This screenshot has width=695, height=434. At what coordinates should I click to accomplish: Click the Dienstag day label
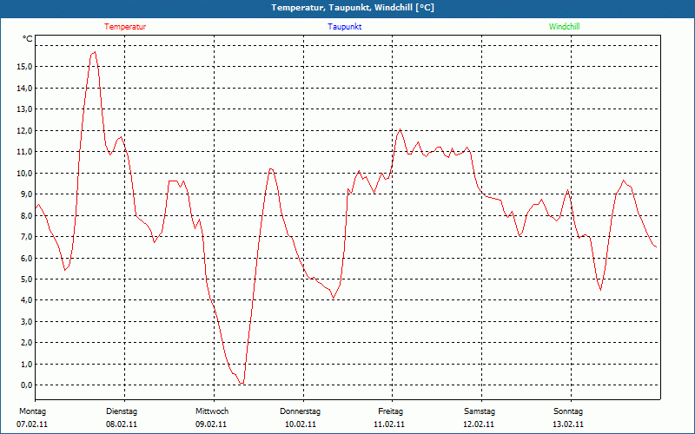click(122, 411)
